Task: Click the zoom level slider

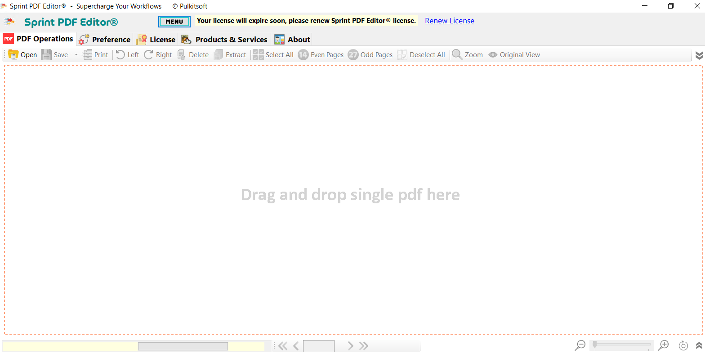Action: [621, 345]
